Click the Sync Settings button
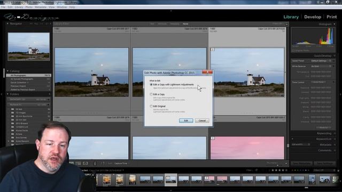342x192 pixels. 324,163
